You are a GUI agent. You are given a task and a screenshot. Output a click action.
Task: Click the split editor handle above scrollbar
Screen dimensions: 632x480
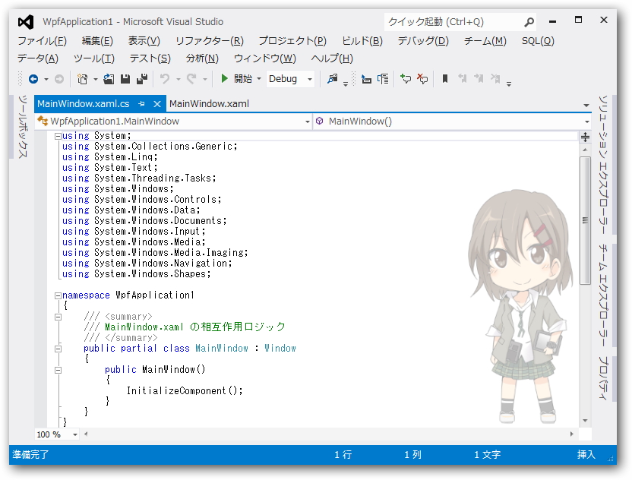[x=585, y=137]
